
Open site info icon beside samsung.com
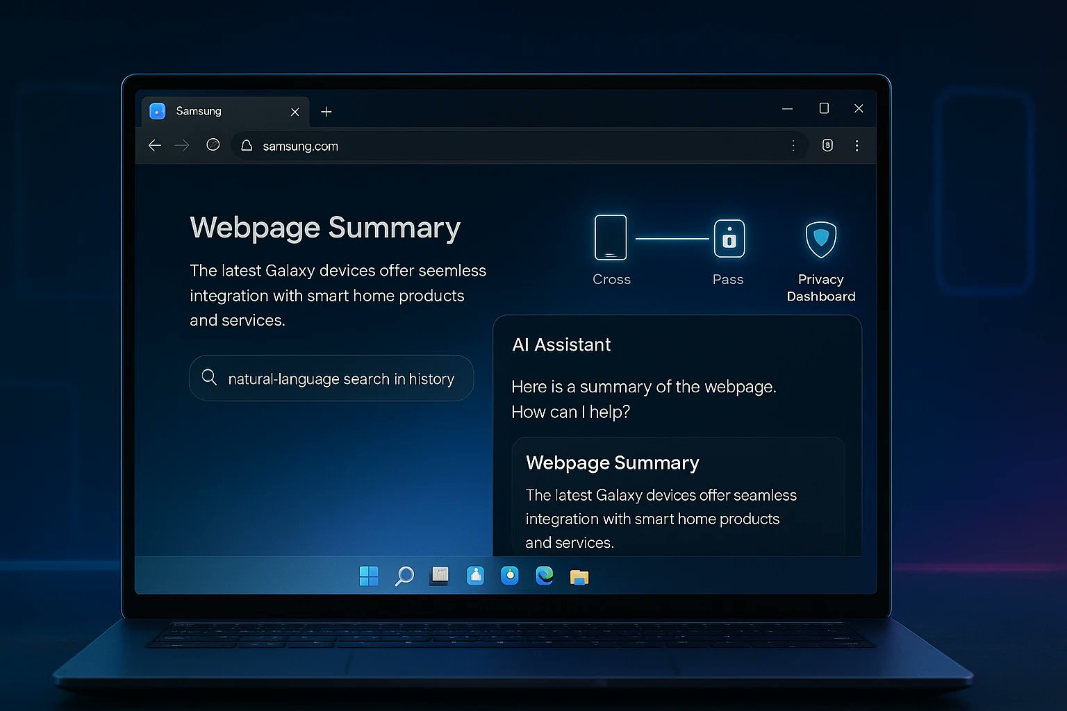247,145
